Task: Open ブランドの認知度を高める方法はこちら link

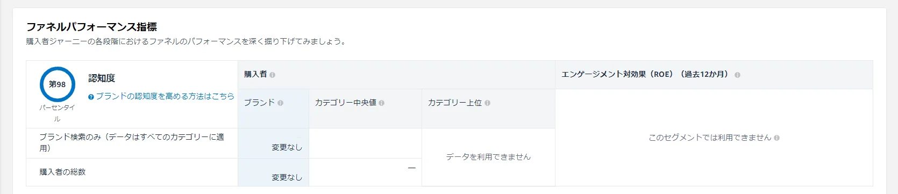Action: pos(165,96)
